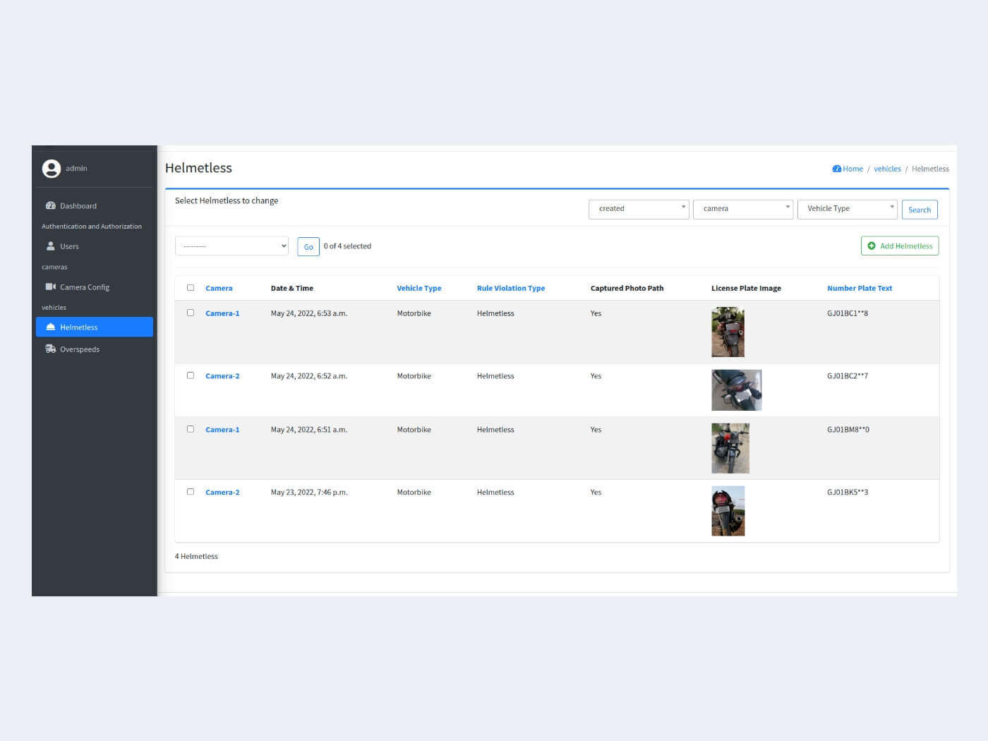The width and height of the screenshot is (988, 741).
Task: Open Camera-1 record dated 6:53 a.m.
Action: (222, 313)
